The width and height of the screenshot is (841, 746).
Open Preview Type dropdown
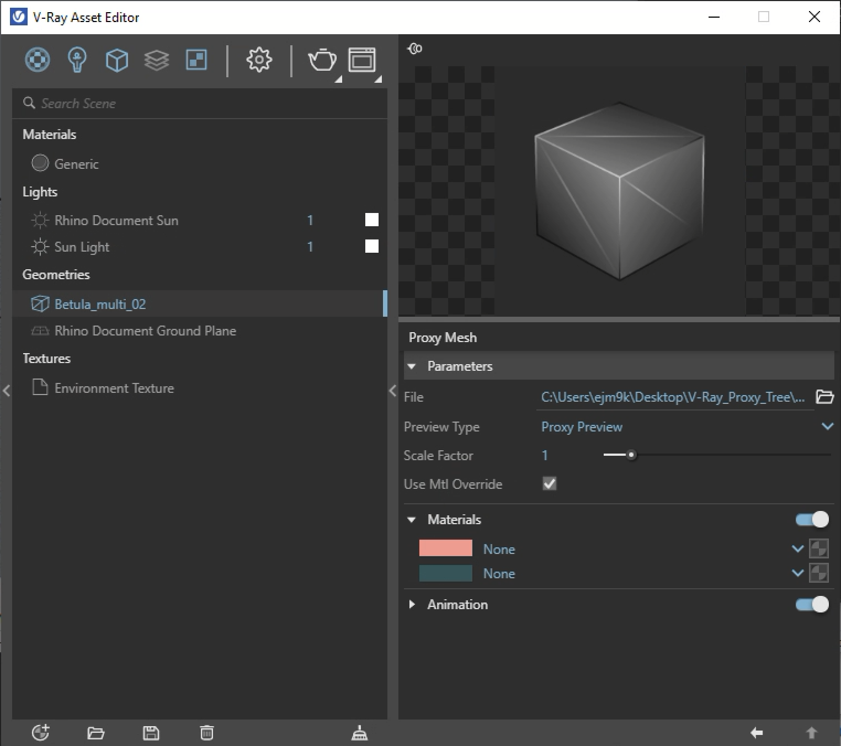(827, 426)
